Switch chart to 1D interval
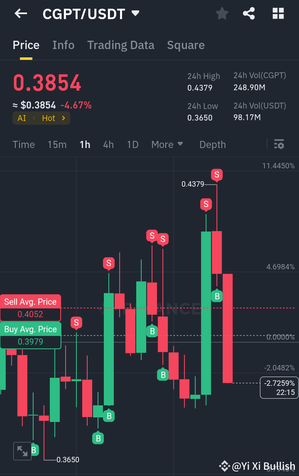 coord(132,144)
